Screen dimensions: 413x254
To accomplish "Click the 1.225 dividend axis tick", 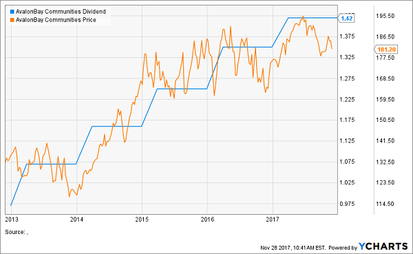I will (347, 99).
